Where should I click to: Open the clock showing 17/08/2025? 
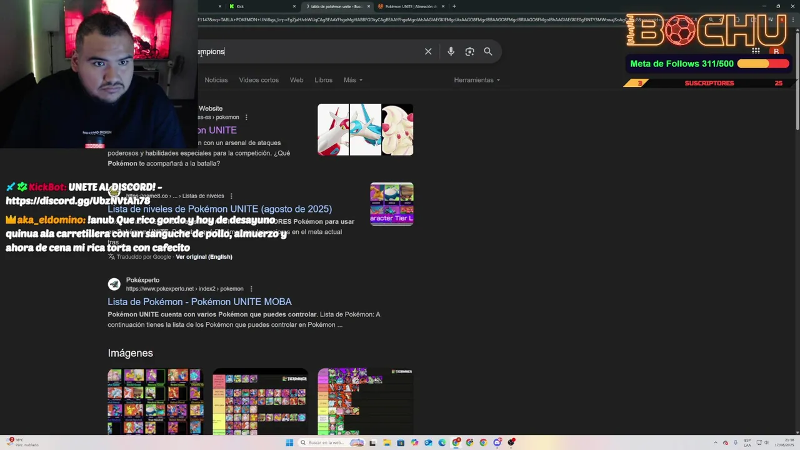(x=784, y=442)
